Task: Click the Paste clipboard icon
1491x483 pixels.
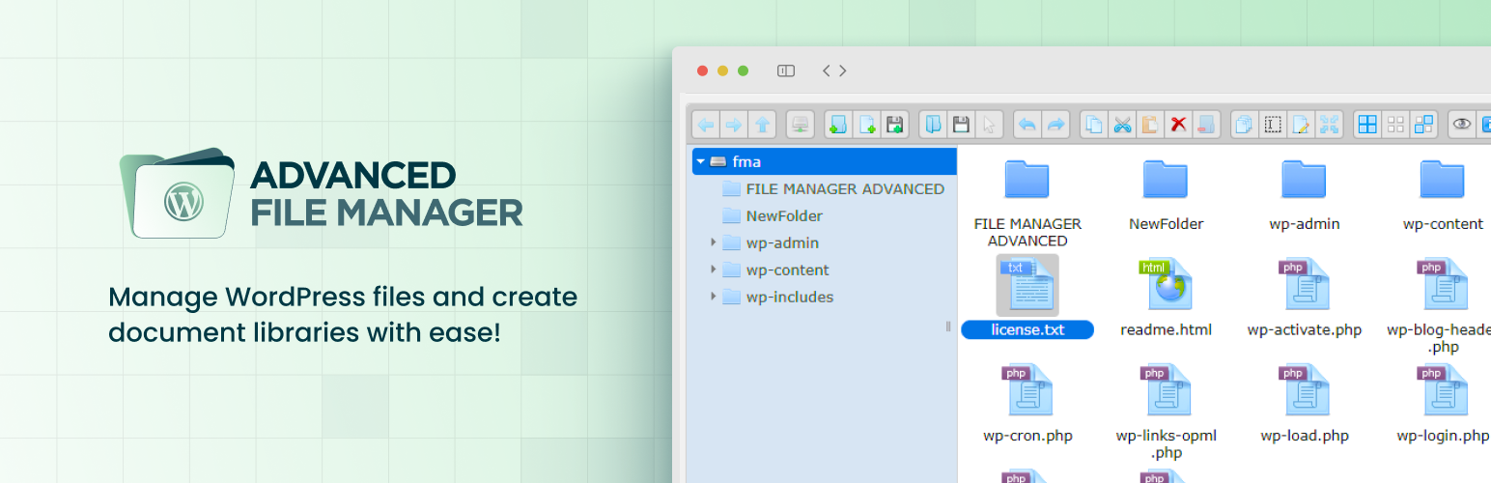Action: [1150, 124]
